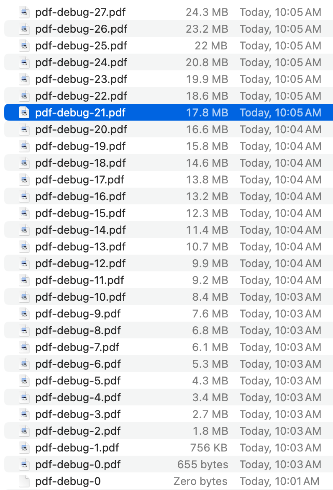Click the pdf-debug-25.pdf document icon
This screenshot has height=490, width=333.
[x=24, y=46]
